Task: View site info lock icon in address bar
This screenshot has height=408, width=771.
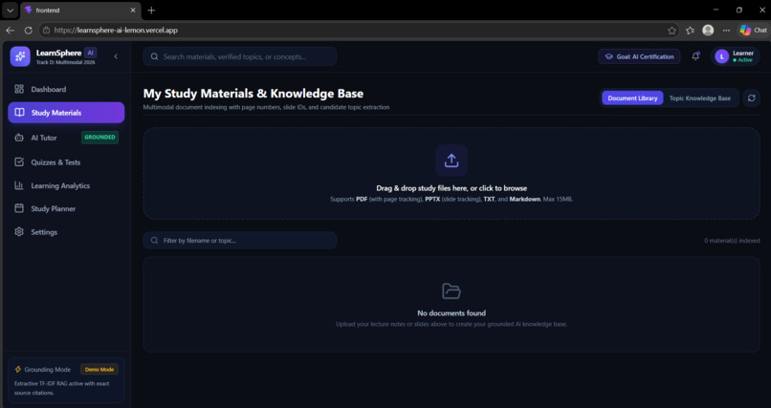Action: (47, 31)
